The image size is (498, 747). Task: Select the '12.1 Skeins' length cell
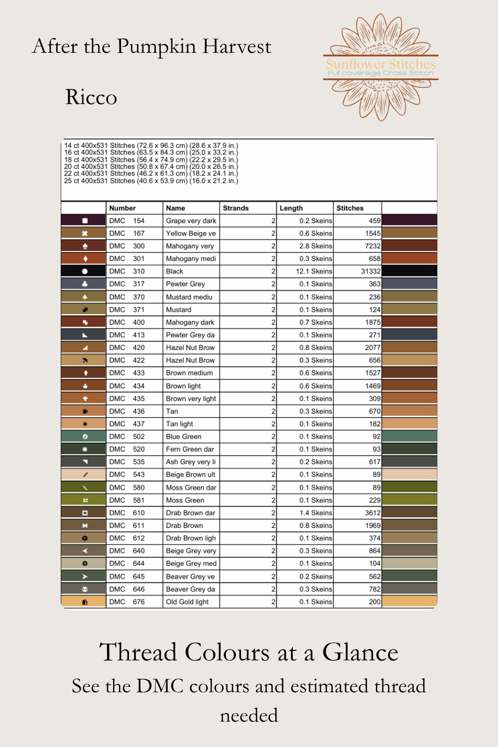pos(305,271)
